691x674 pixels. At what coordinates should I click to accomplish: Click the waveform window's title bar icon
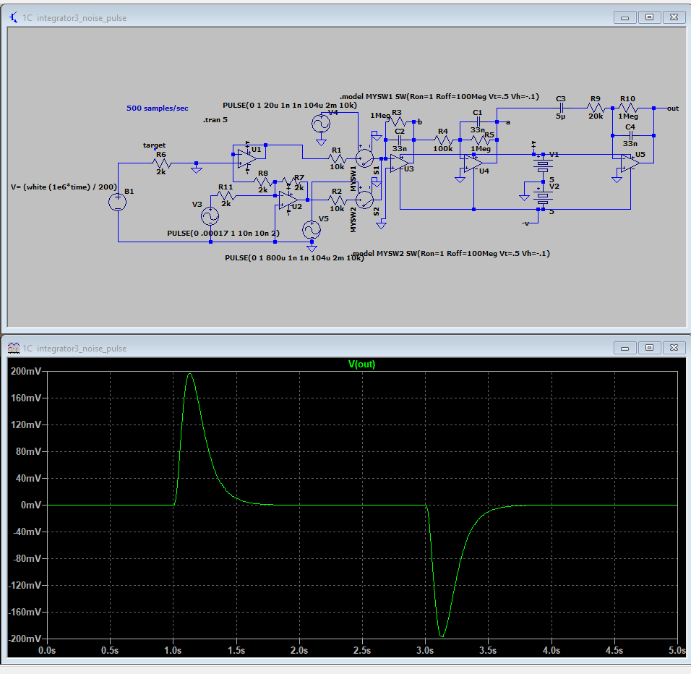pos(13,348)
